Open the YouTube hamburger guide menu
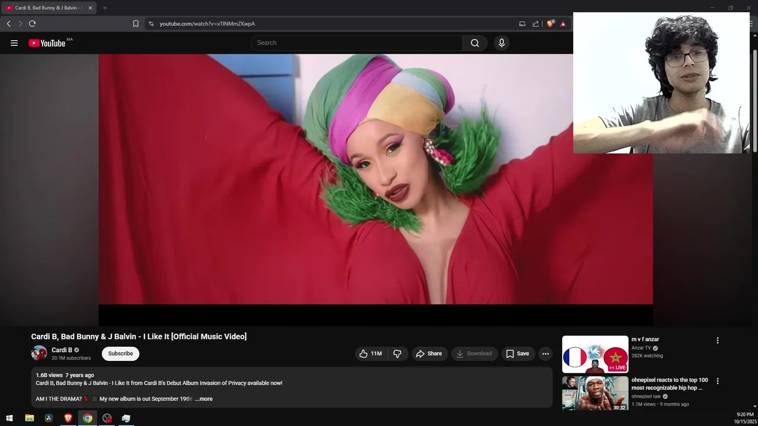 click(x=14, y=43)
